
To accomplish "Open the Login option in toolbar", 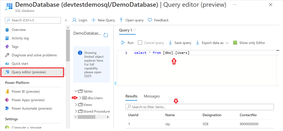I will (x=80, y=20).
